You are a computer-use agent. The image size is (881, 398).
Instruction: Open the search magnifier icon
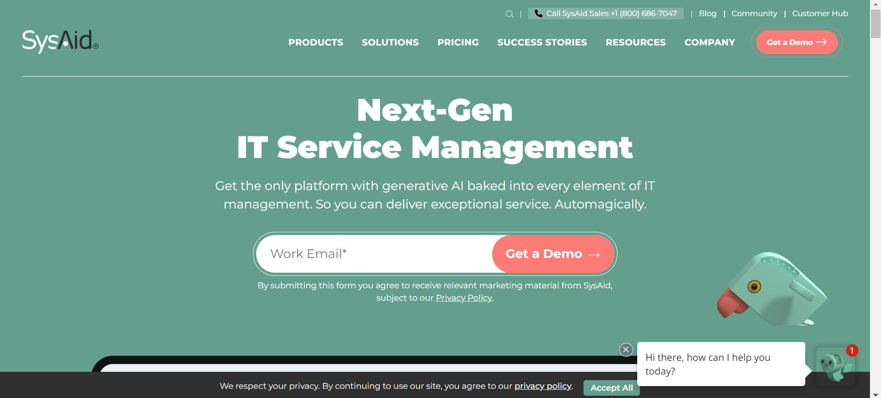510,14
